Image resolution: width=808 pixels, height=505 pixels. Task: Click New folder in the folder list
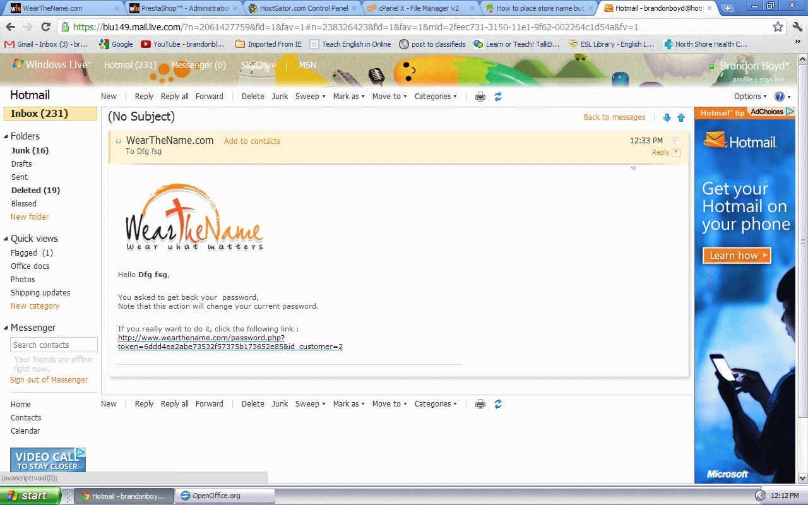point(30,217)
